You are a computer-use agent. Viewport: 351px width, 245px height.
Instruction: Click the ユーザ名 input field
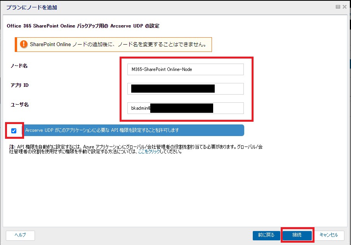185,108
